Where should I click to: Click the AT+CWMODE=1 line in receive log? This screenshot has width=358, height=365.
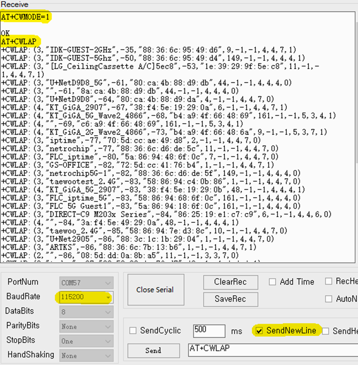[x=25, y=17]
